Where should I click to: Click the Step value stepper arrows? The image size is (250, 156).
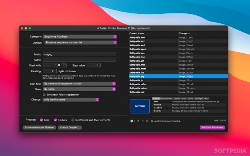click(x=99, y=65)
